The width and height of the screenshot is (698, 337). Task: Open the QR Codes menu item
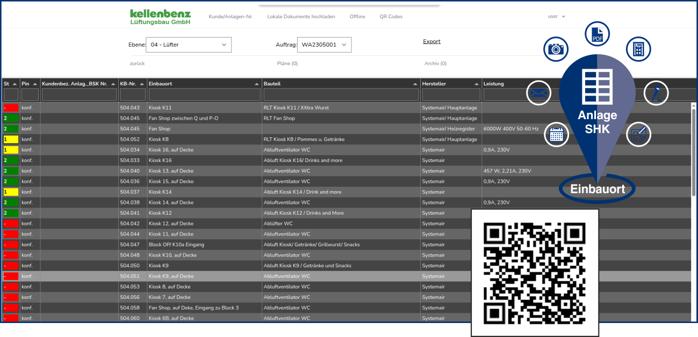[391, 17]
